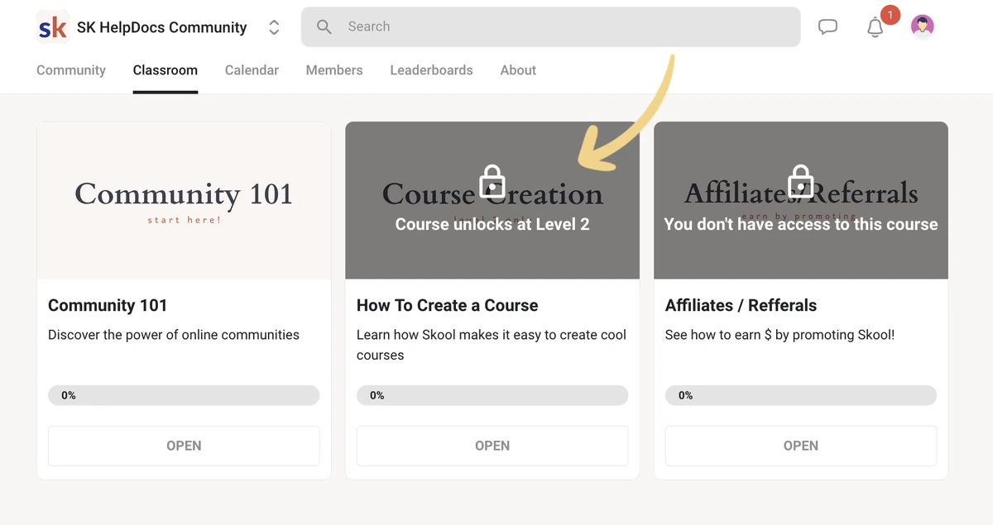Focus the Search input field
Viewport: 993px width, 525px height.
click(x=550, y=27)
